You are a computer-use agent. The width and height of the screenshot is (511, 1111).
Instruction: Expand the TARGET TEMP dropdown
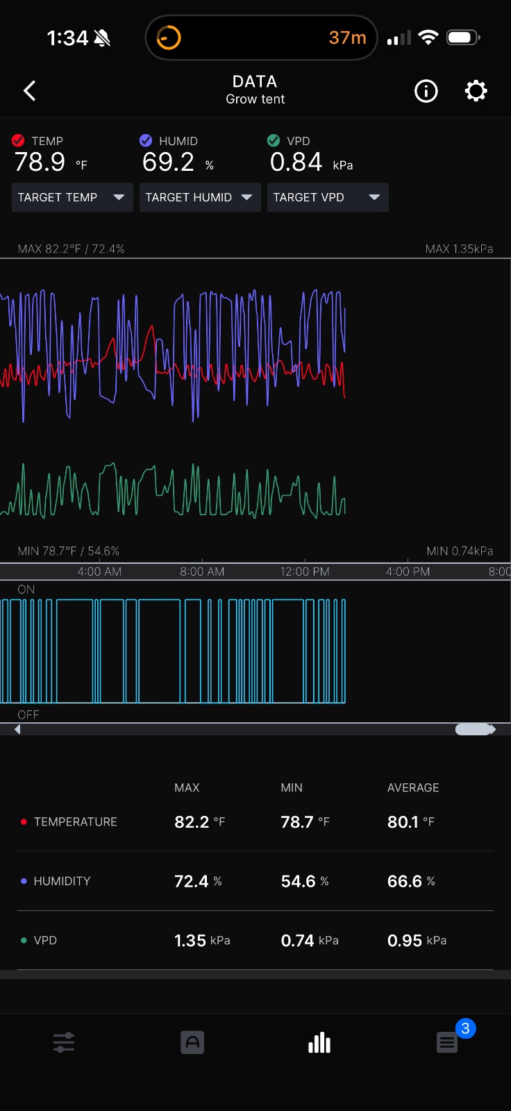click(x=72, y=197)
